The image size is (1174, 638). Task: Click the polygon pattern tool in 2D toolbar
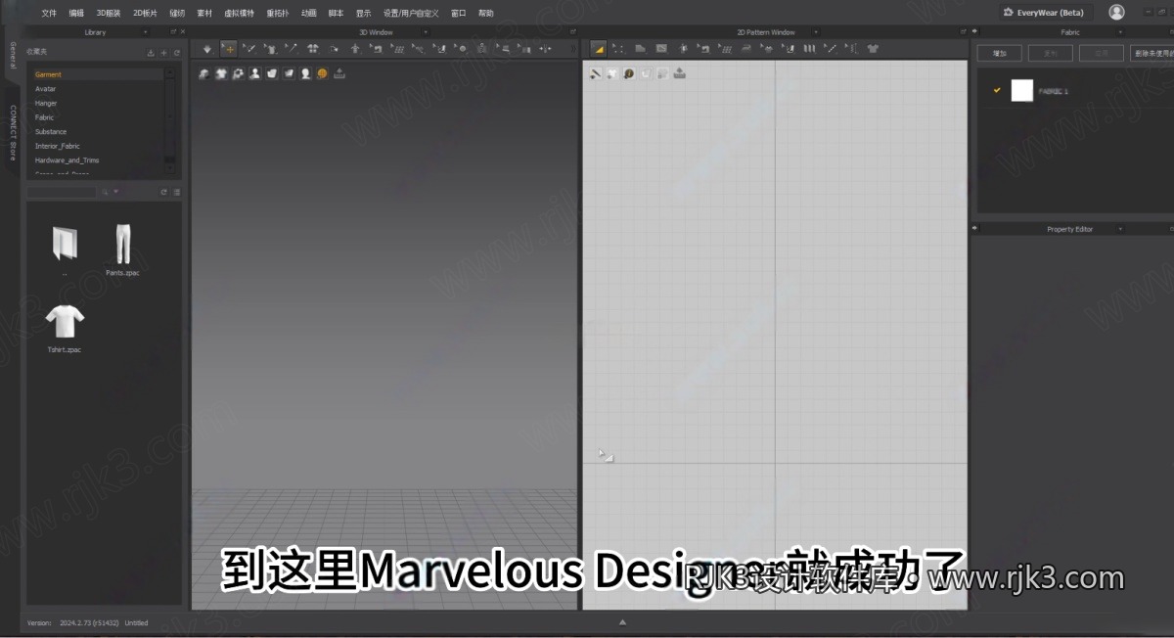(x=640, y=48)
